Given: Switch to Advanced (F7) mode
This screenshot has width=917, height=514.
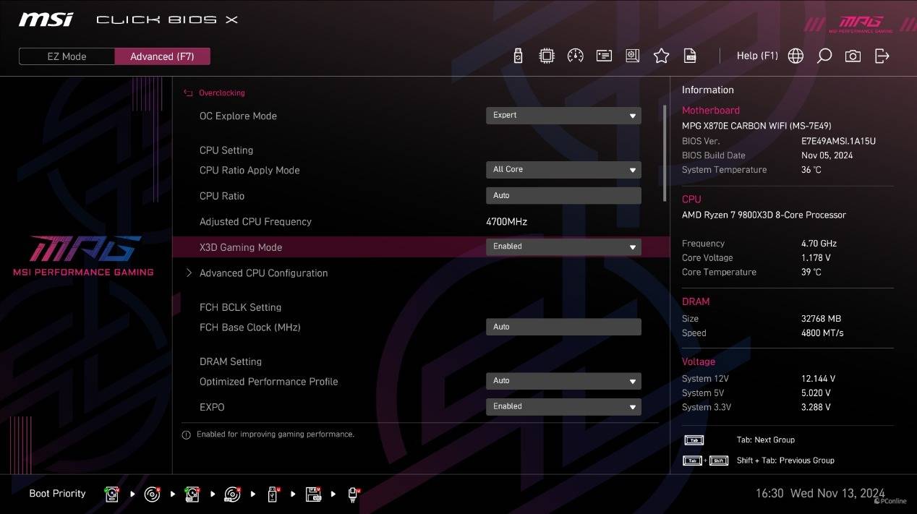Looking at the screenshot, I should [162, 56].
